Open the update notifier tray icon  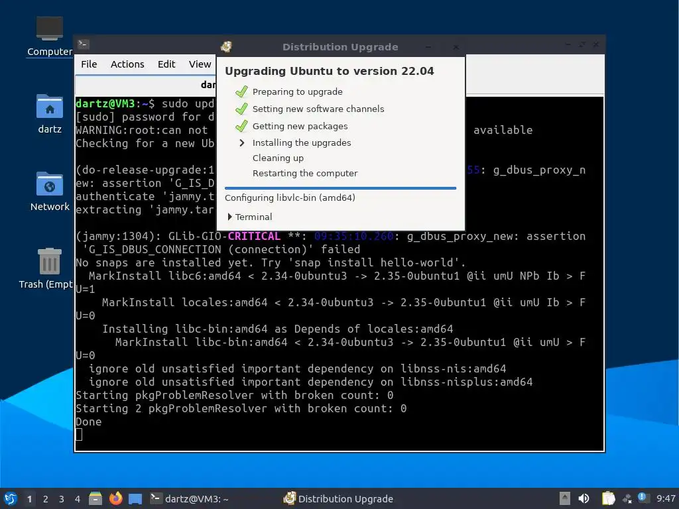643,498
